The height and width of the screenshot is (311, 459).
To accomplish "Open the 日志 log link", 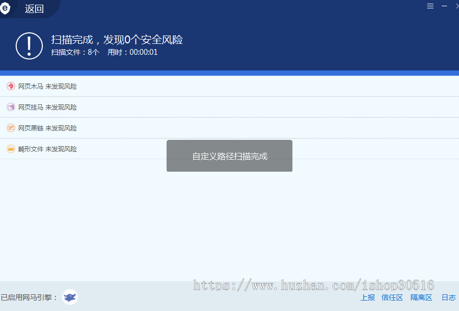I will (449, 297).
